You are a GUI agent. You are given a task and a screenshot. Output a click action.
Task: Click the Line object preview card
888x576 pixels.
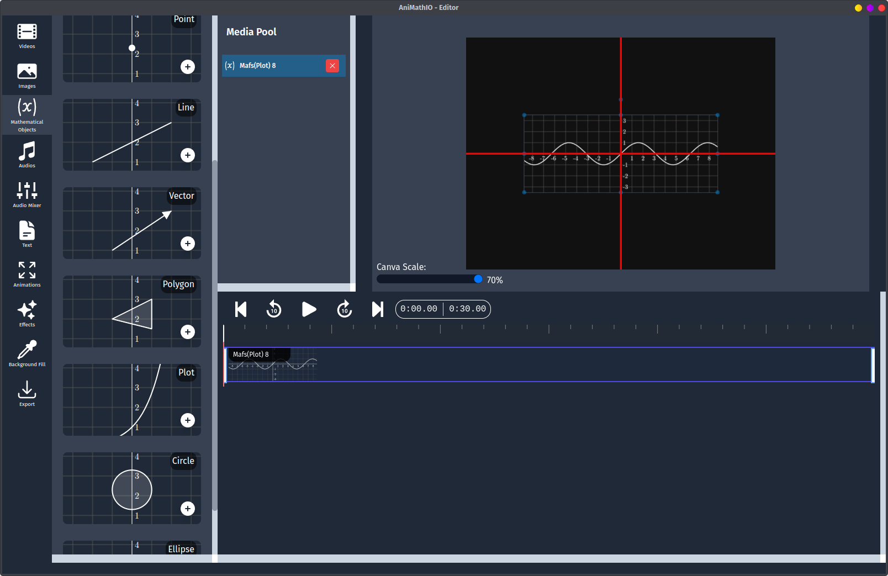click(x=132, y=135)
